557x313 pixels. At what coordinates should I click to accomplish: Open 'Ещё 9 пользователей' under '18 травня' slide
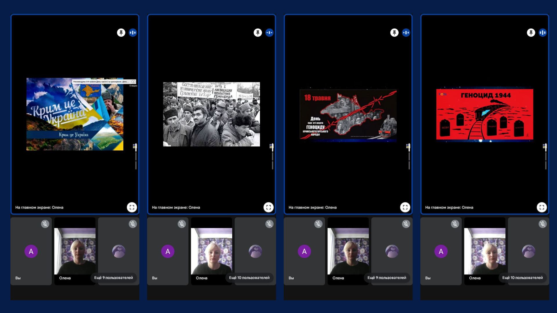387,278
